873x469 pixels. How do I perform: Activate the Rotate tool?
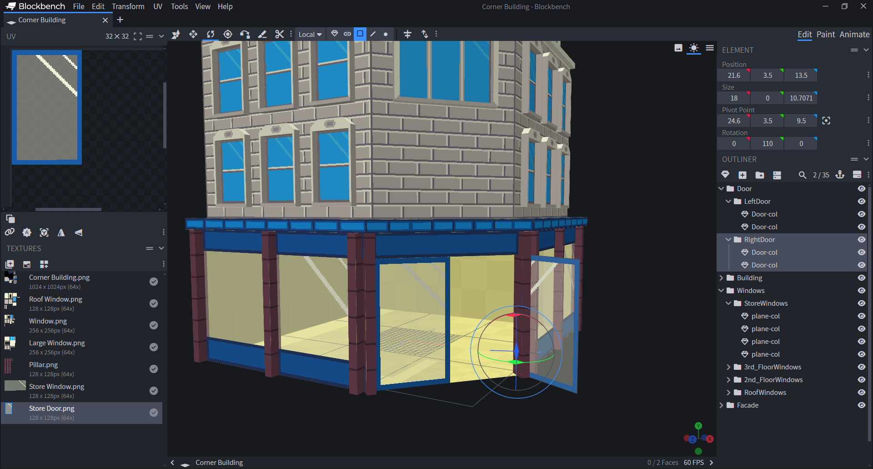click(x=210, y=34)
